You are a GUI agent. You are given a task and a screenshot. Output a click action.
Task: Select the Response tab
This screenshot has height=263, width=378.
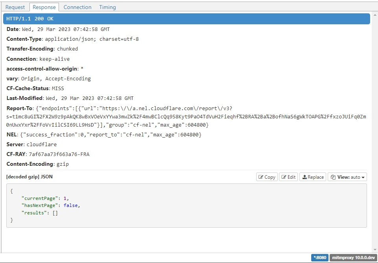44,7
